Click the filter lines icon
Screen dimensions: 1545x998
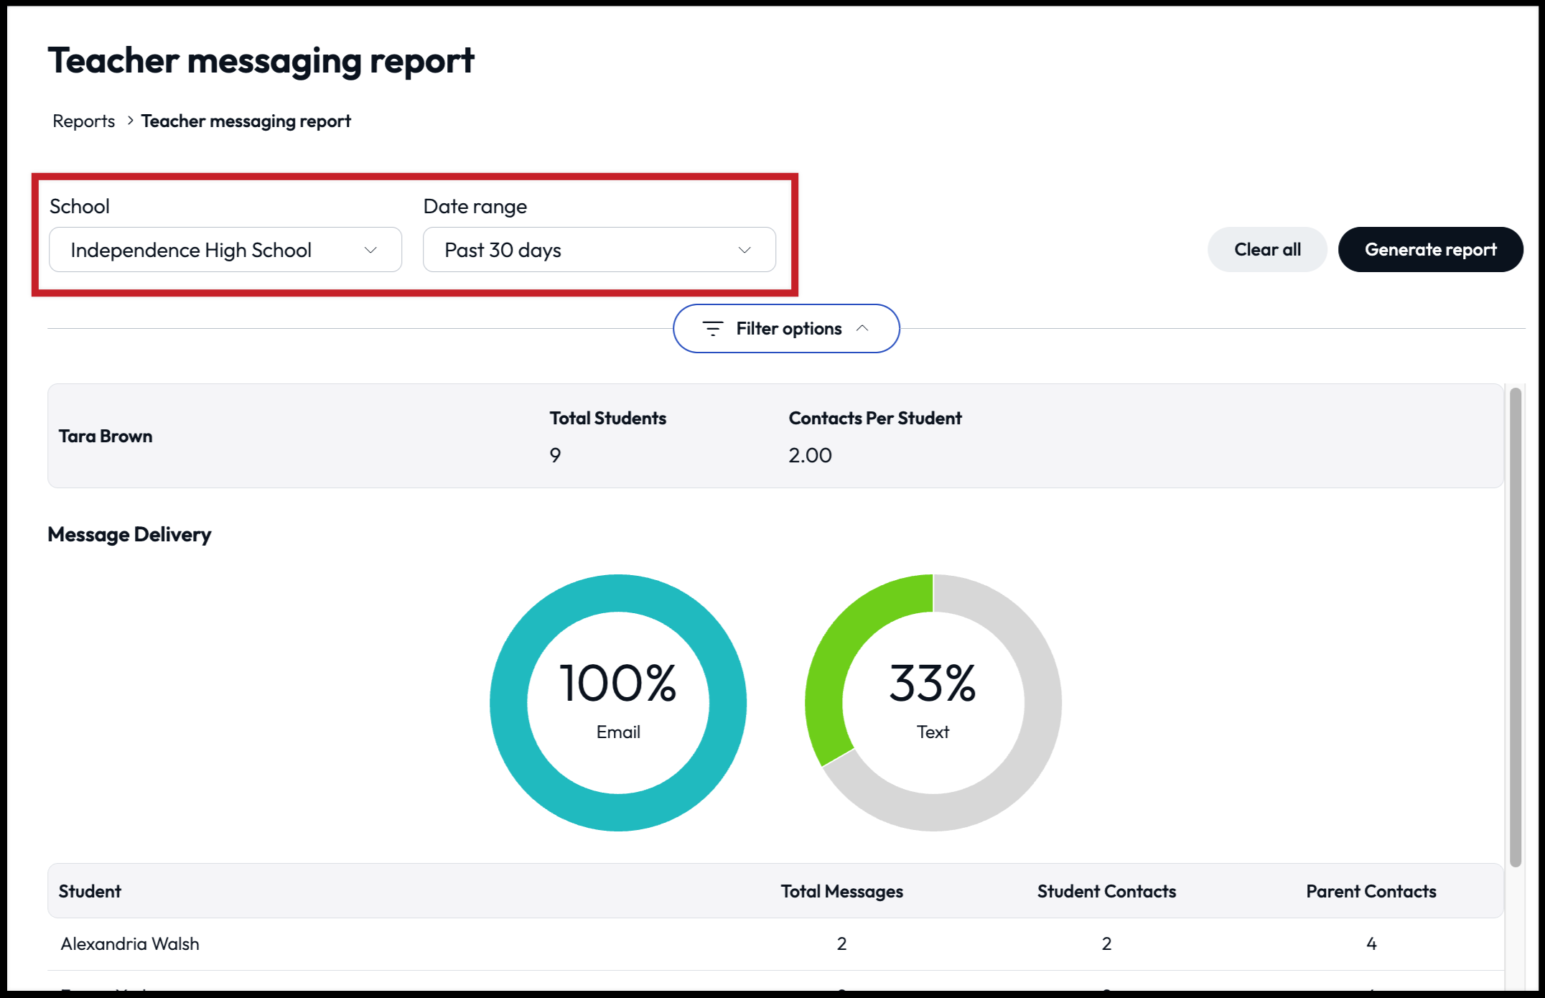(712, 329)
